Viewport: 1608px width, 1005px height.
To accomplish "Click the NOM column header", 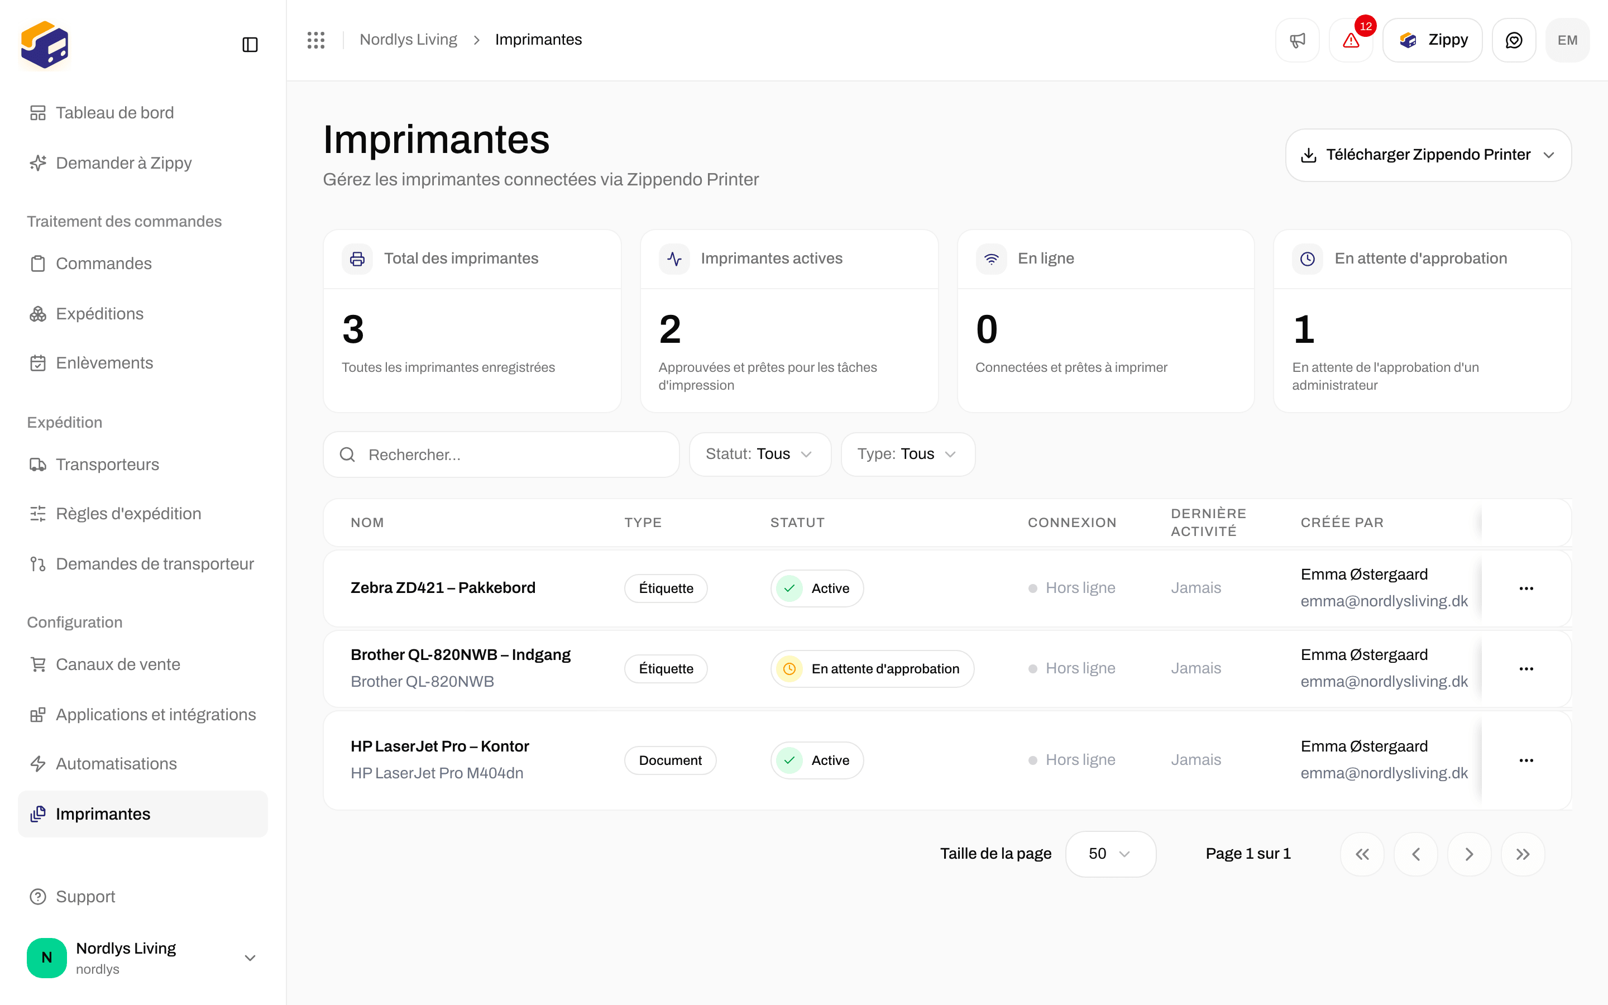I will click(367, 523).
